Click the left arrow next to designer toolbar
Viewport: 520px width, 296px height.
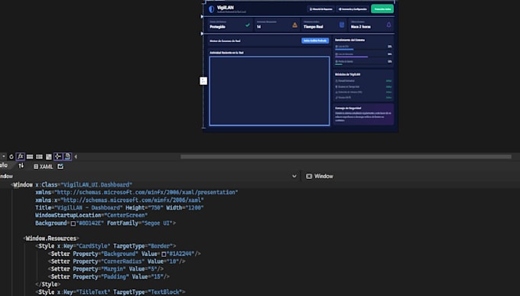click(76, 157)
